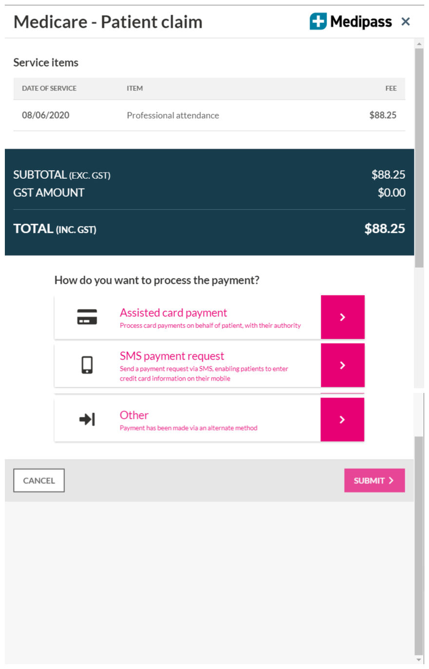Image resolution: width=429 pixels, height=669 pixels.
Task: Submit the patient claim
Action: click(x=374, y=481)
